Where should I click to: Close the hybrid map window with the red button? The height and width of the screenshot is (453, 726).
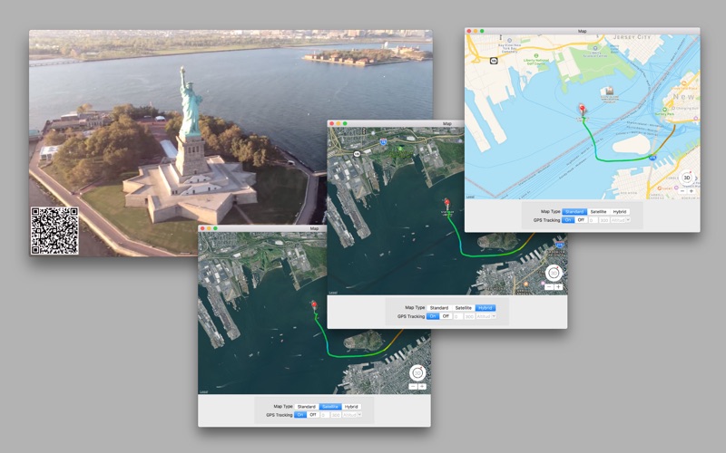[x=331, y=123]
